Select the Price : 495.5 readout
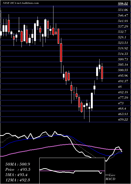This screenshot has height=184, width=131. click(x=18, y=170)
